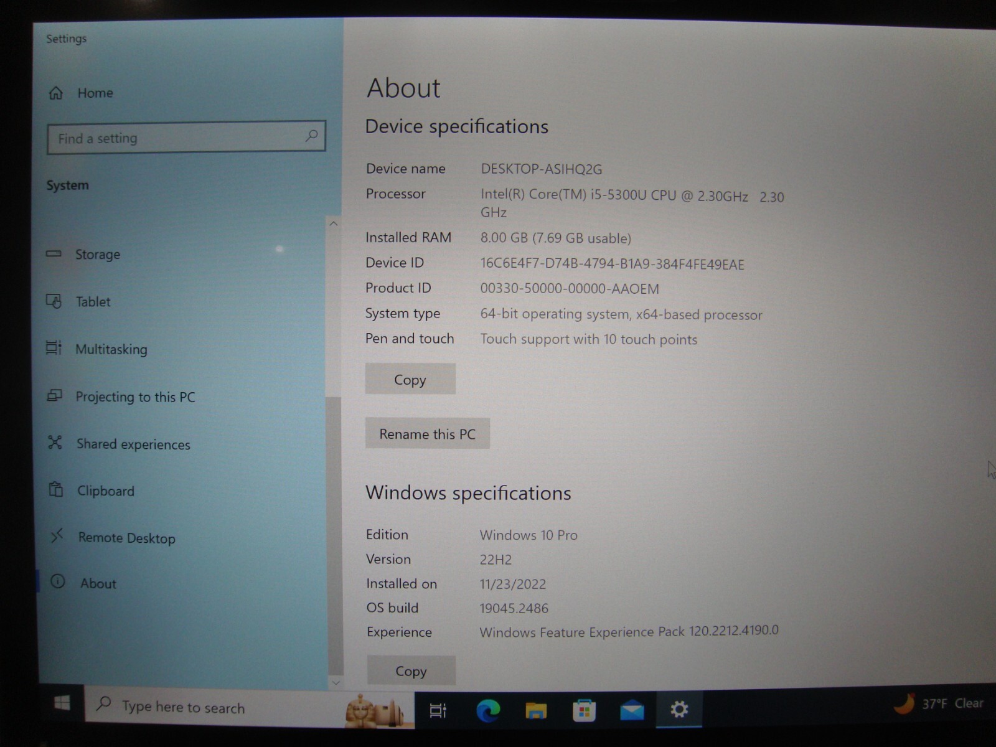This screenshot has width=996, height=747.
Task: Open the Mail app from the taskbar
Action: click(x=632, y=710)
